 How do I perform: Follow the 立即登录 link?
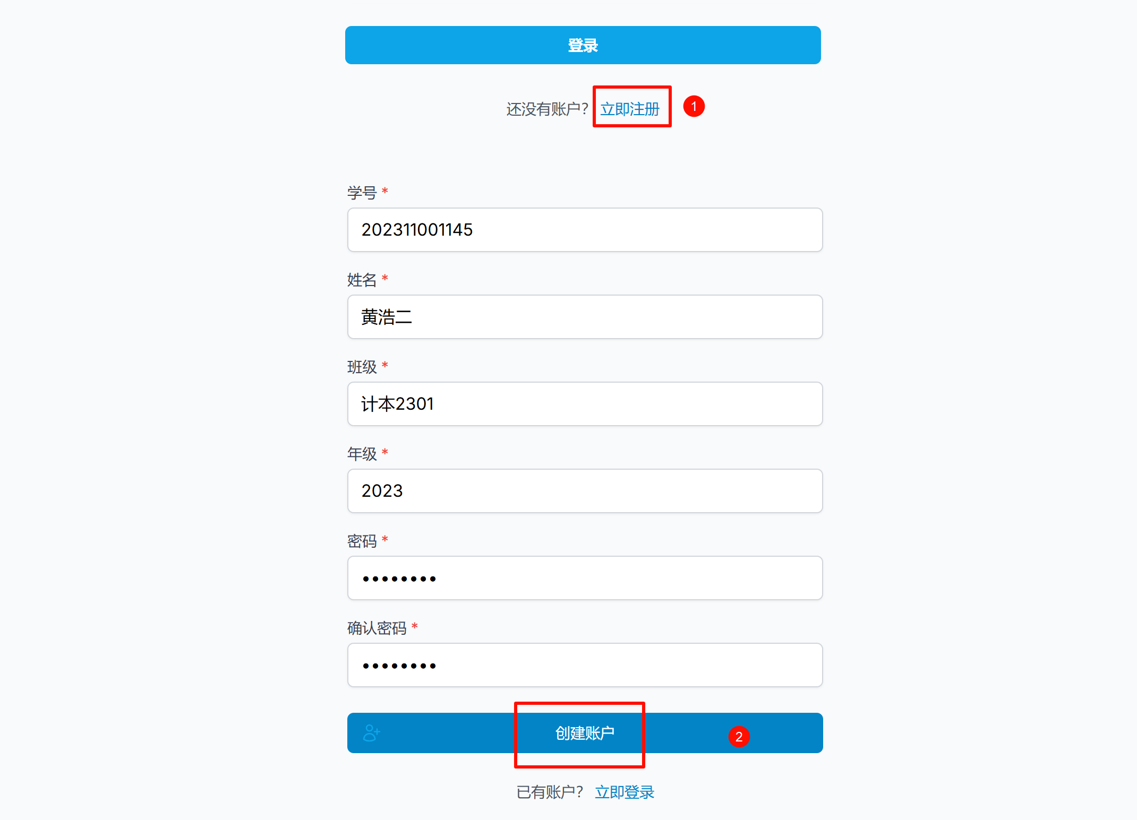coord(625,792)
